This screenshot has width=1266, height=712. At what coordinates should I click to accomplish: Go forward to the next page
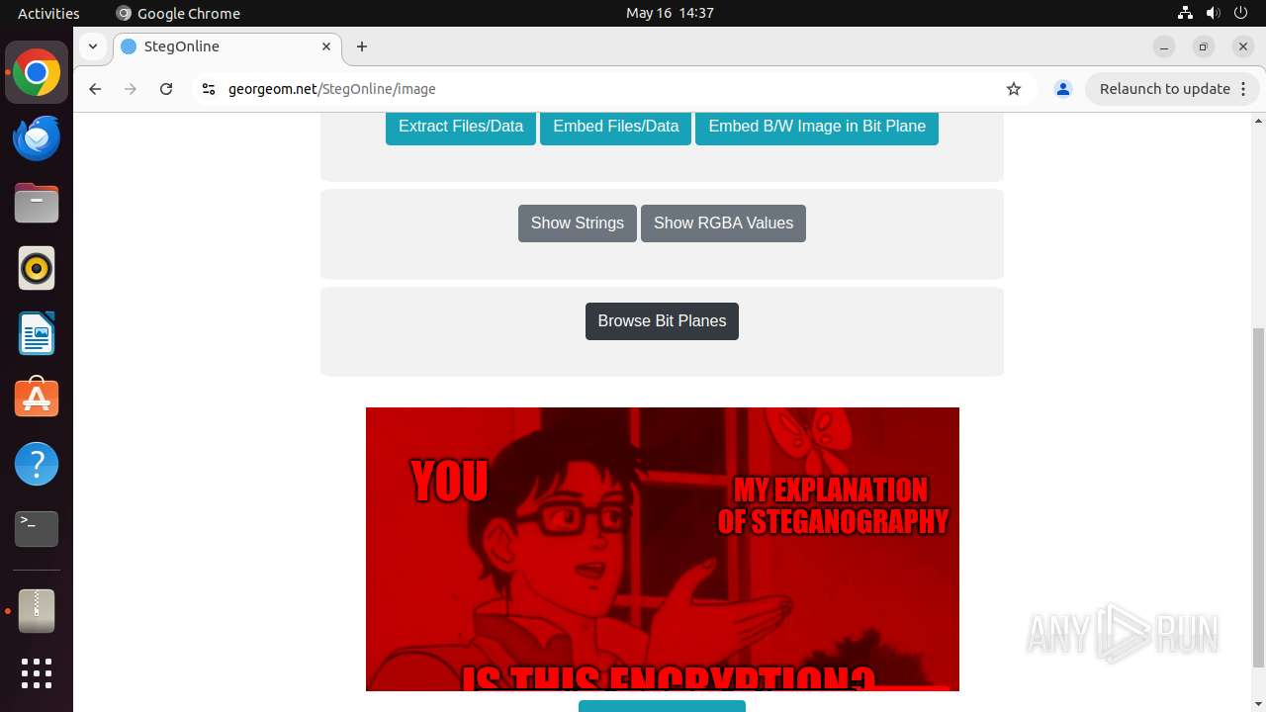pyautogui.click(x=131, y=89)
